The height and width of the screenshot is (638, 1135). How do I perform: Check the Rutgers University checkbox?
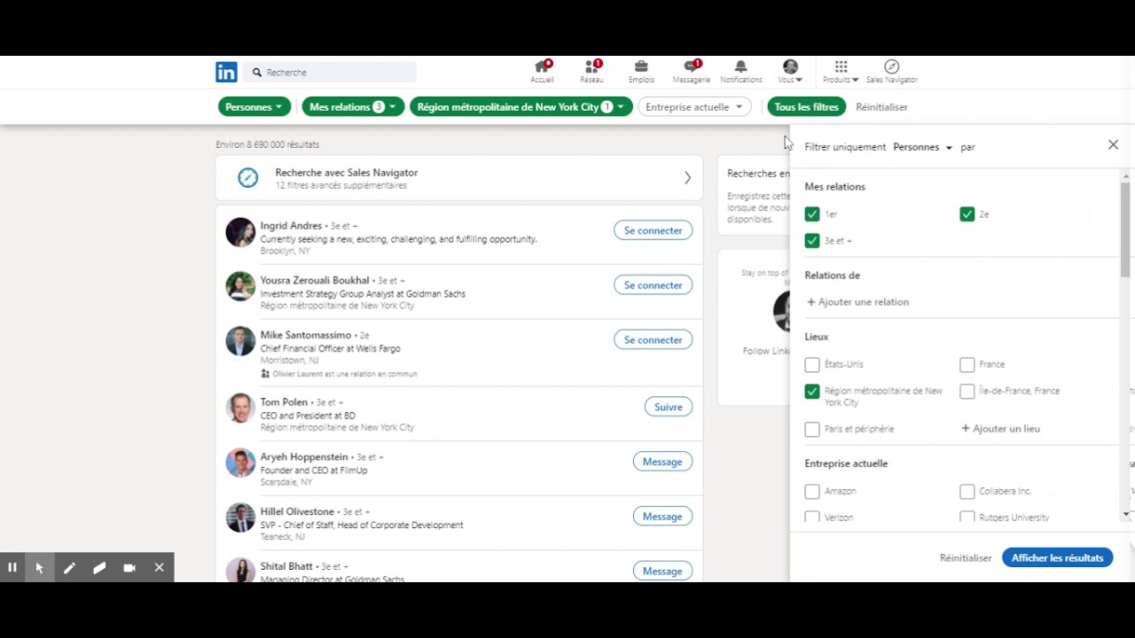click(967, 517)
